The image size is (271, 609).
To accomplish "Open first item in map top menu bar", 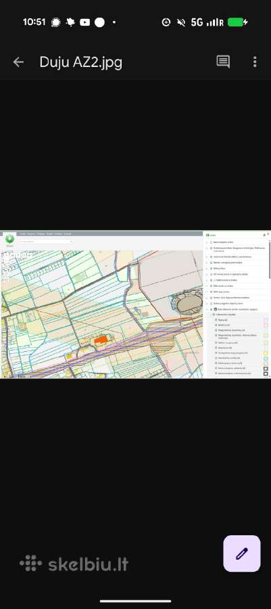I will pyautogui.click(x=22, y=234).
